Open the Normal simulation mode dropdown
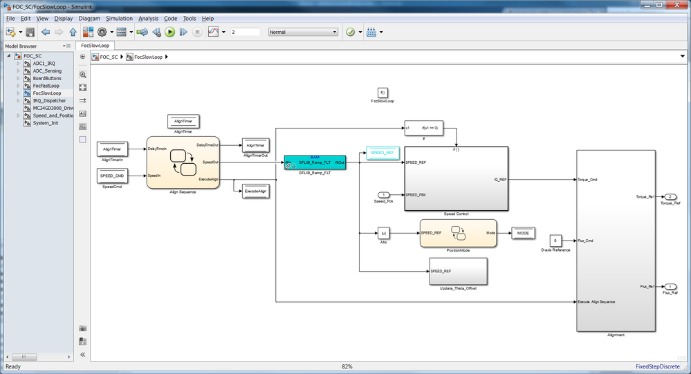691x374 pixels. [x=303, y=32]
